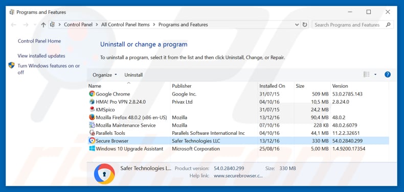Select the Google Chrome program icon
The width and height of the screenshot is (404, 192).
pyautogui.click(x=92, y=94)
